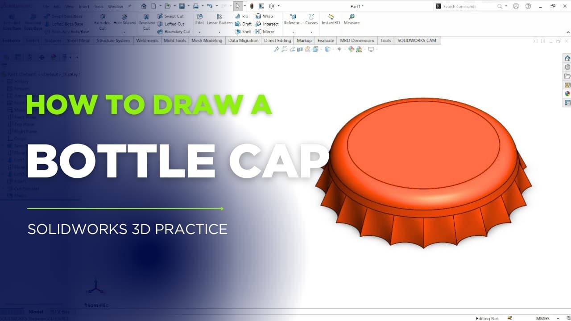The image size is (571, 321).
Task: Create a new document with the New icon
Action: [153, 6]
